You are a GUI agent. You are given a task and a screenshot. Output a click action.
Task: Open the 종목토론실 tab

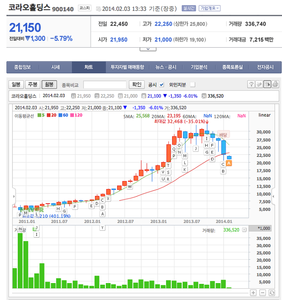coord(232,67)
